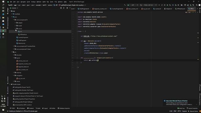
Task: Open the File menu
Action: pyautogui.click(x=11, y=2)
